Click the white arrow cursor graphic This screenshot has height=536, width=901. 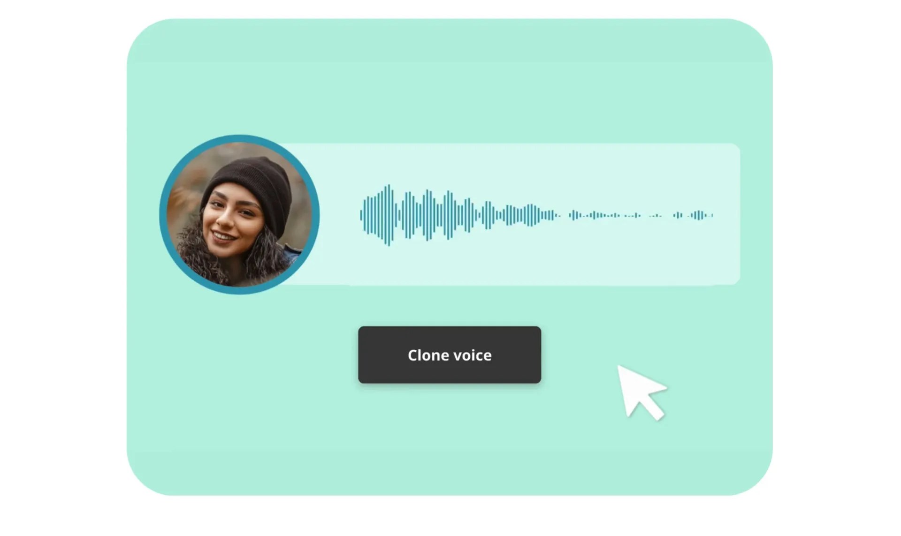click(641, 392)
